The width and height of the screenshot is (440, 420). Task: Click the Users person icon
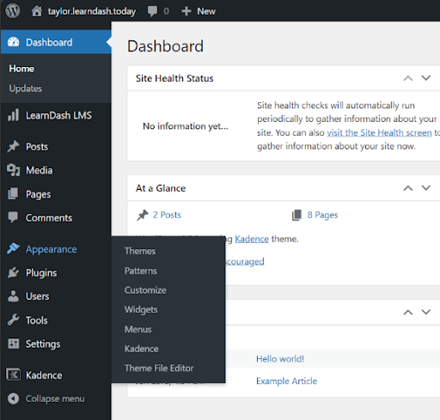pos(13,296)
